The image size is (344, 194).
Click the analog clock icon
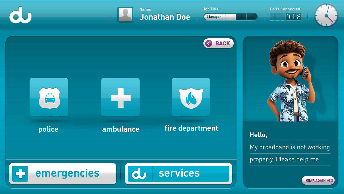point(326,15)
